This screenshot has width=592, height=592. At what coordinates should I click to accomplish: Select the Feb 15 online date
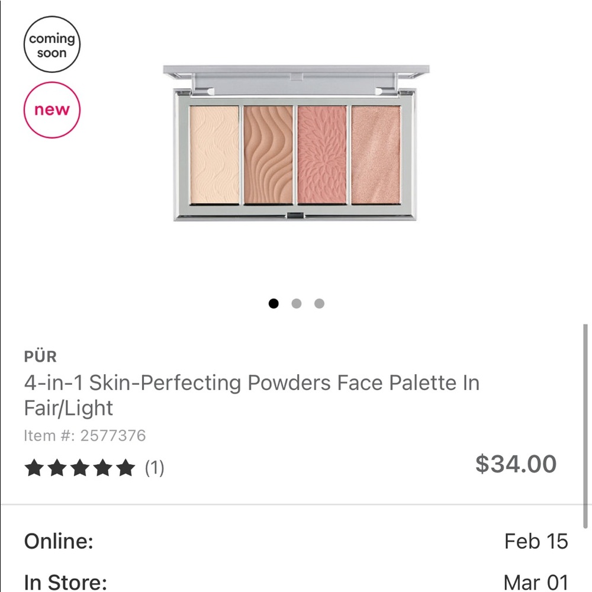533,541
